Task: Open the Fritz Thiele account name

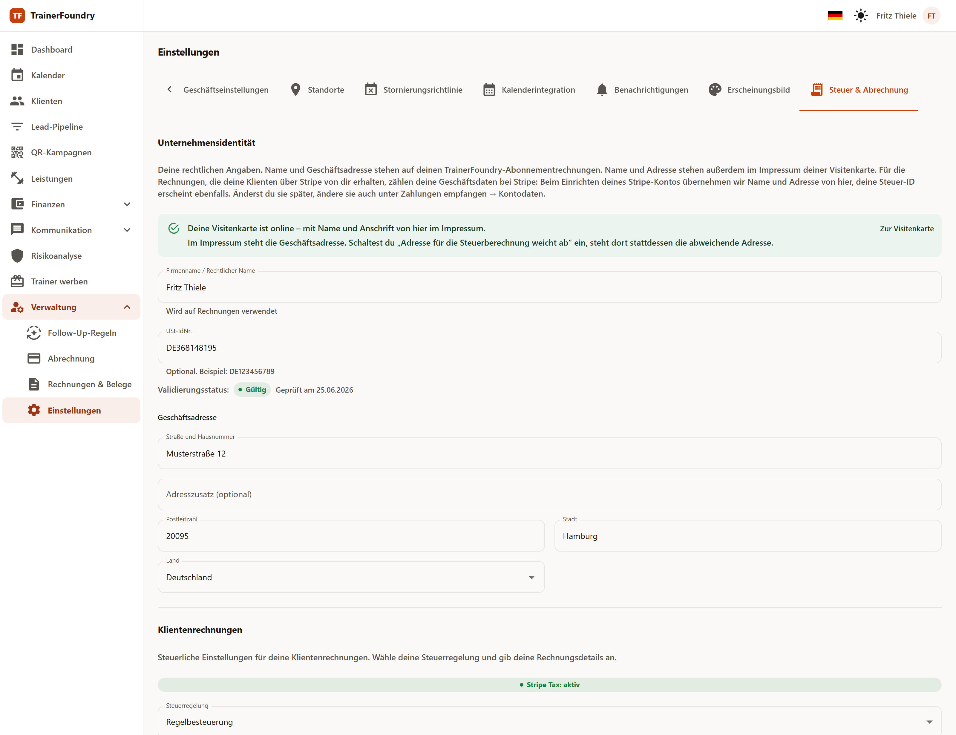Action: pos(896,16)
